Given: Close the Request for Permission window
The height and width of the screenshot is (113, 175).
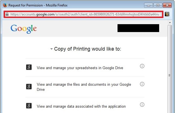Looking at the screenshot, I should point(166,5).
